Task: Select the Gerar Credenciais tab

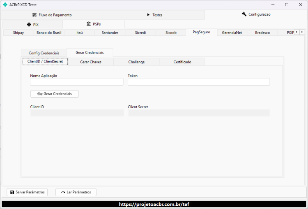Action: (90, 53)
